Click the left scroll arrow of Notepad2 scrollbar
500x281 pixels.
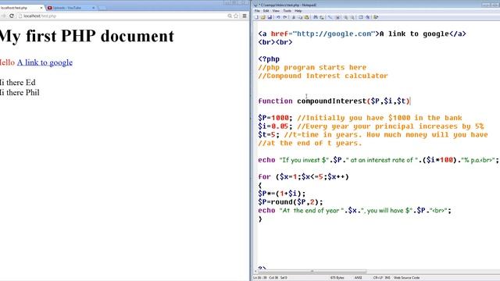pyautogui.click(x=255, y=272)
